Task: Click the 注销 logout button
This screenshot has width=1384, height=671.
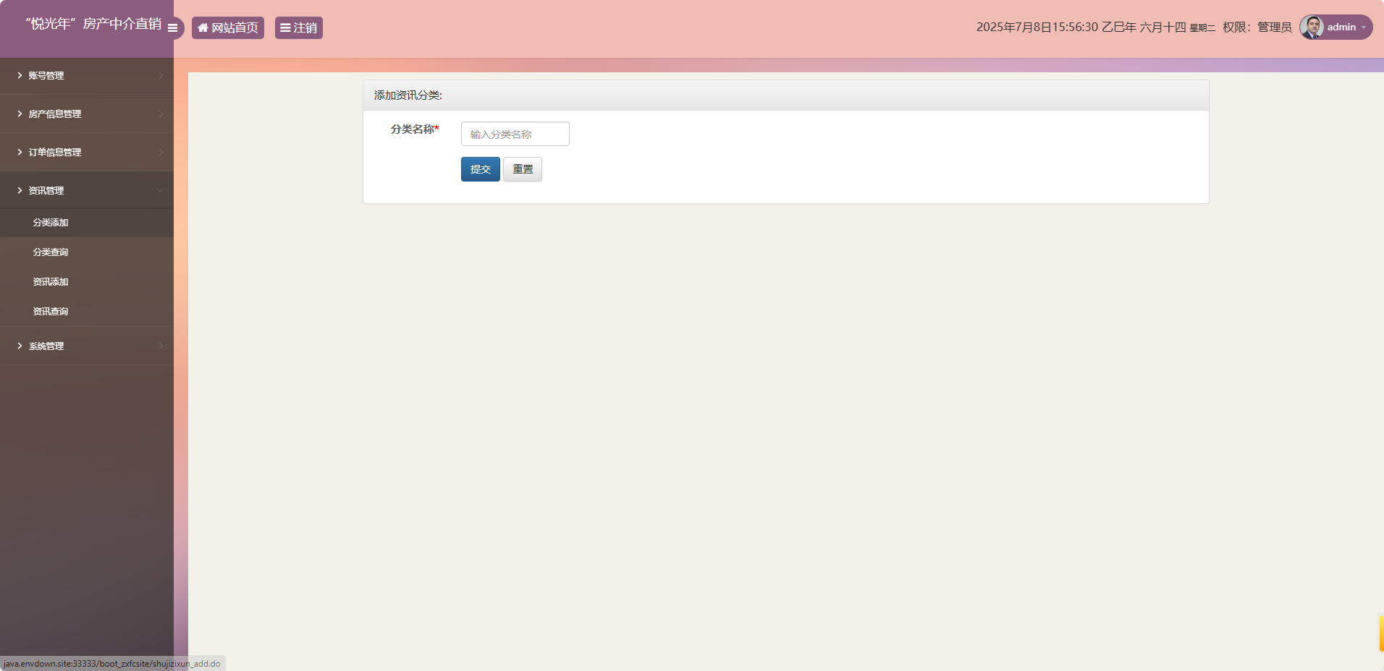Action: pyautogui.click(x=299, y=27)
